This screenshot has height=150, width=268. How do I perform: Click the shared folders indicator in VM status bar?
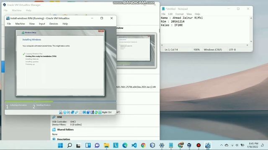click(80, 112)
